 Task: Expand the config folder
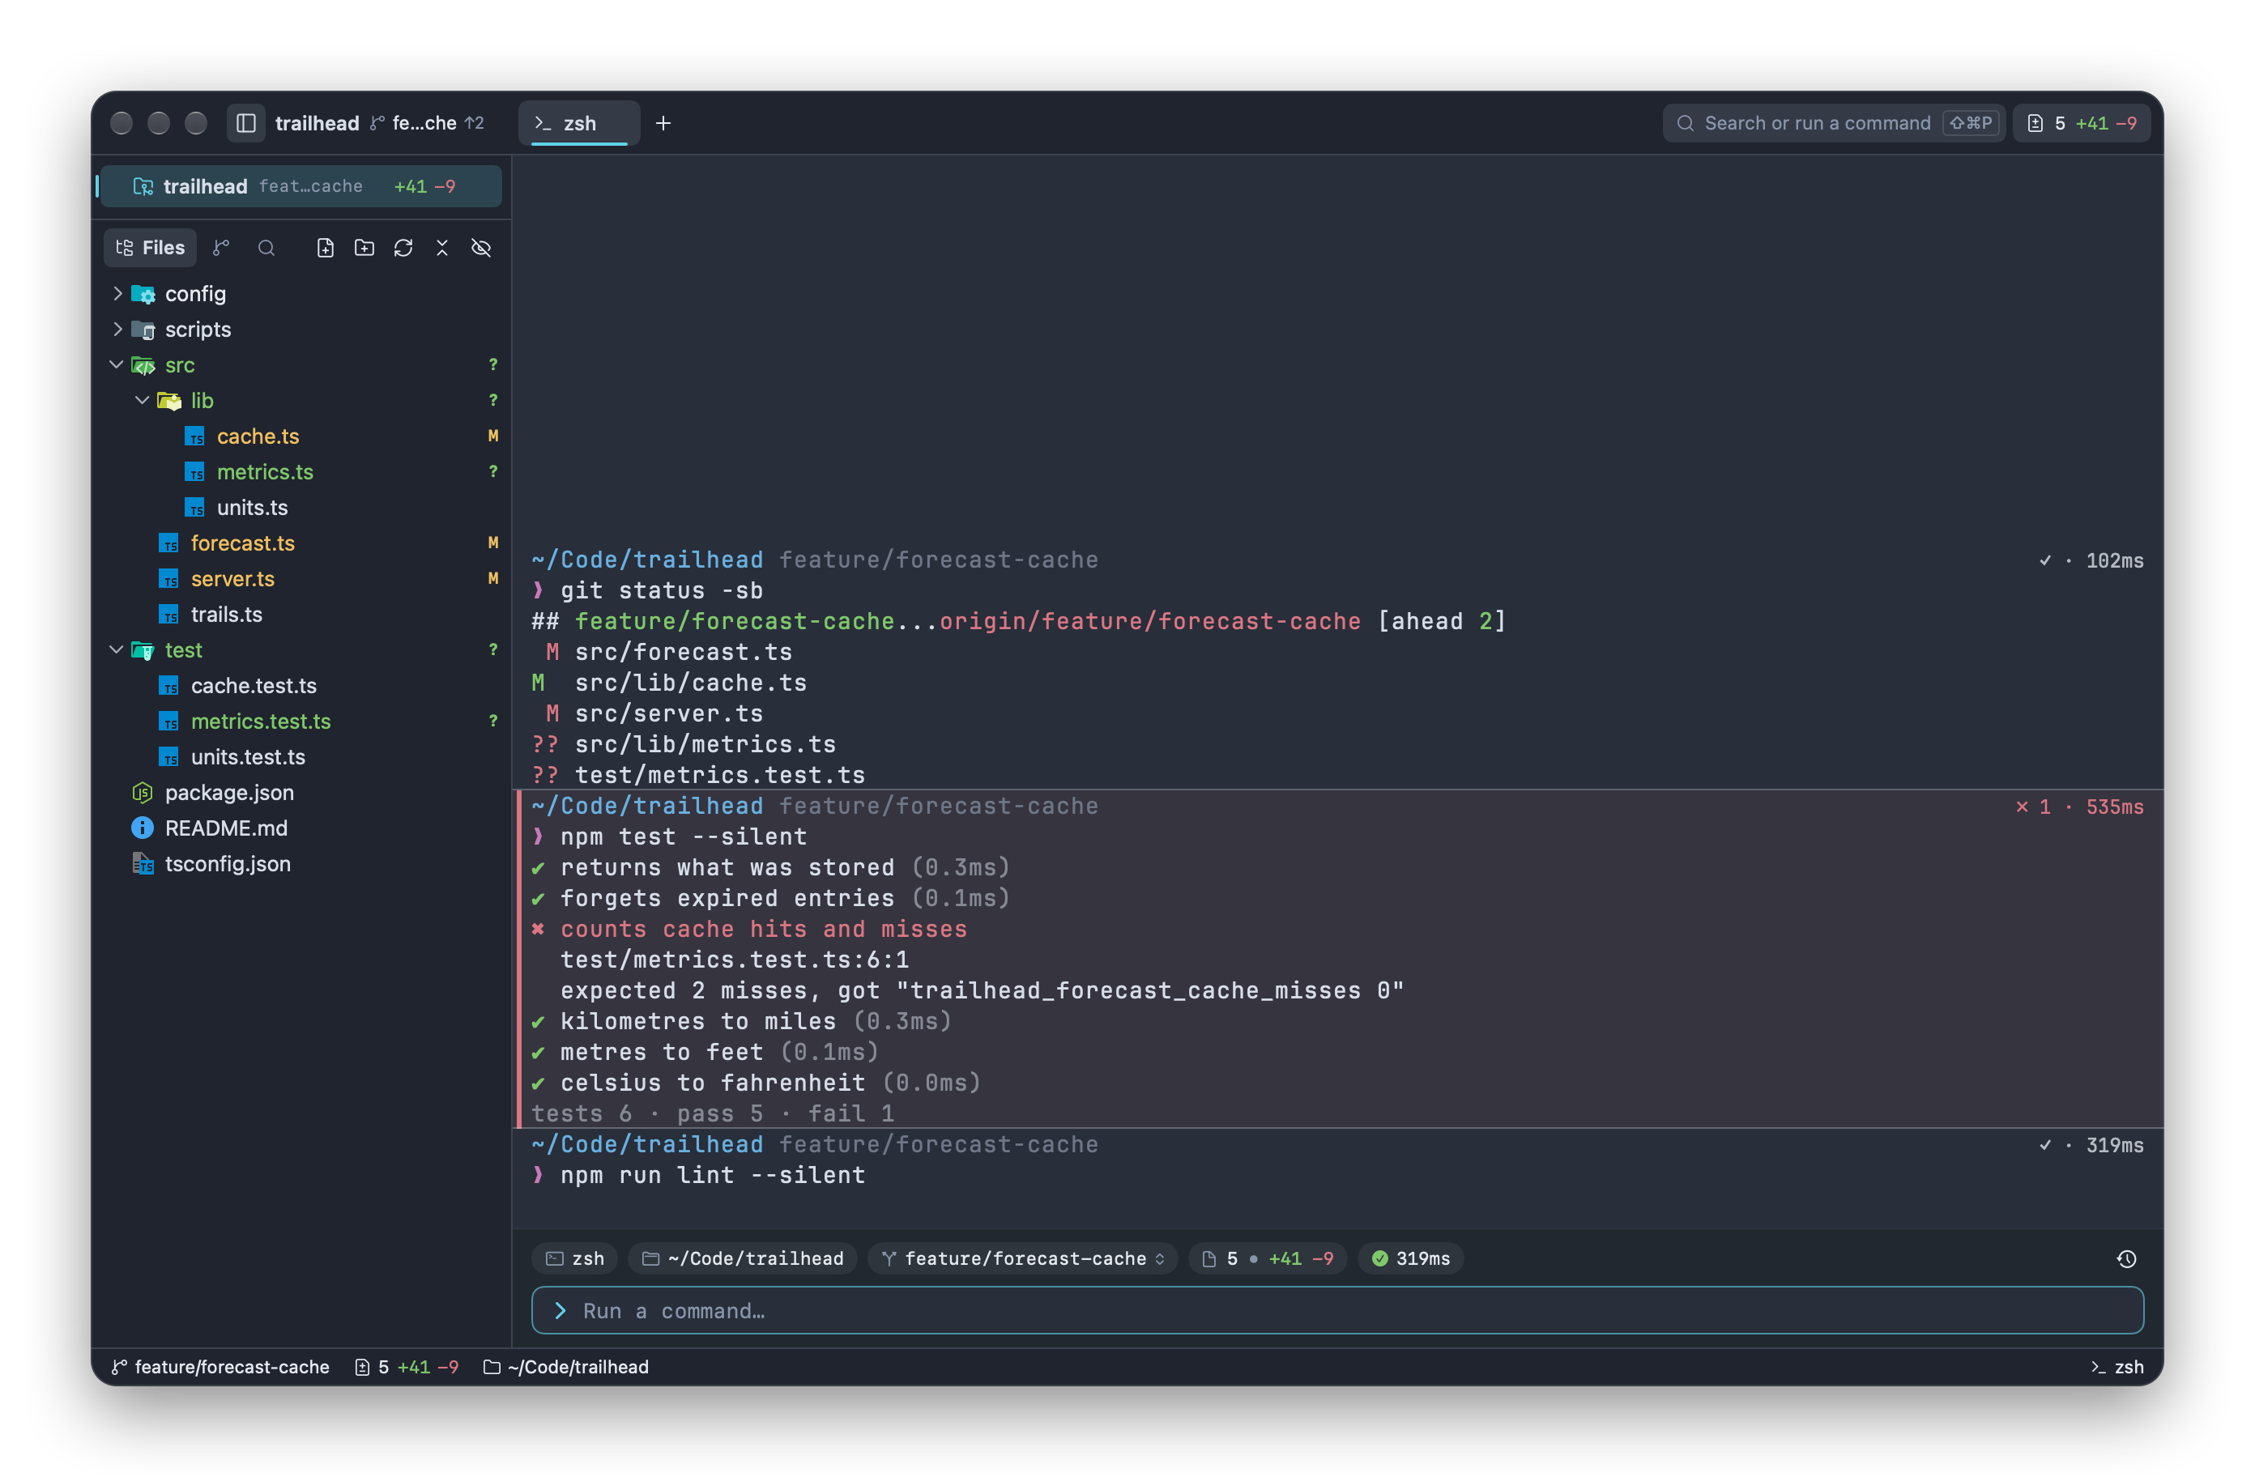point(117,294)
